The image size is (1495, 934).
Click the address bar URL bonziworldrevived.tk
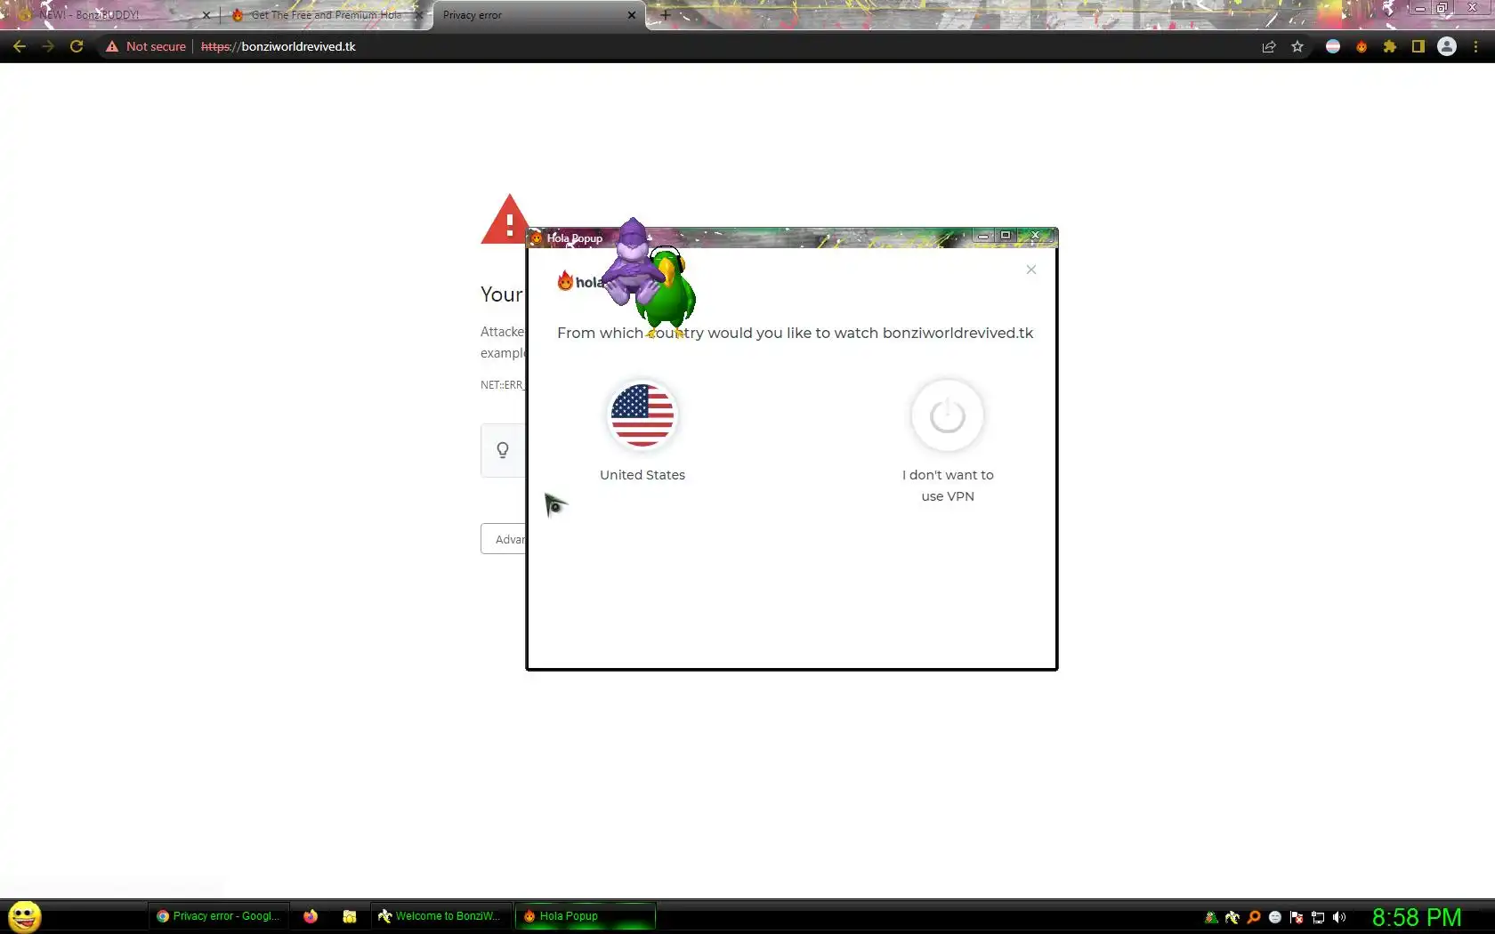pos(279,46)
